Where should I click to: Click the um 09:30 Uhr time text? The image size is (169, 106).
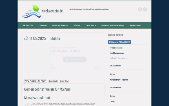[115, 66]
